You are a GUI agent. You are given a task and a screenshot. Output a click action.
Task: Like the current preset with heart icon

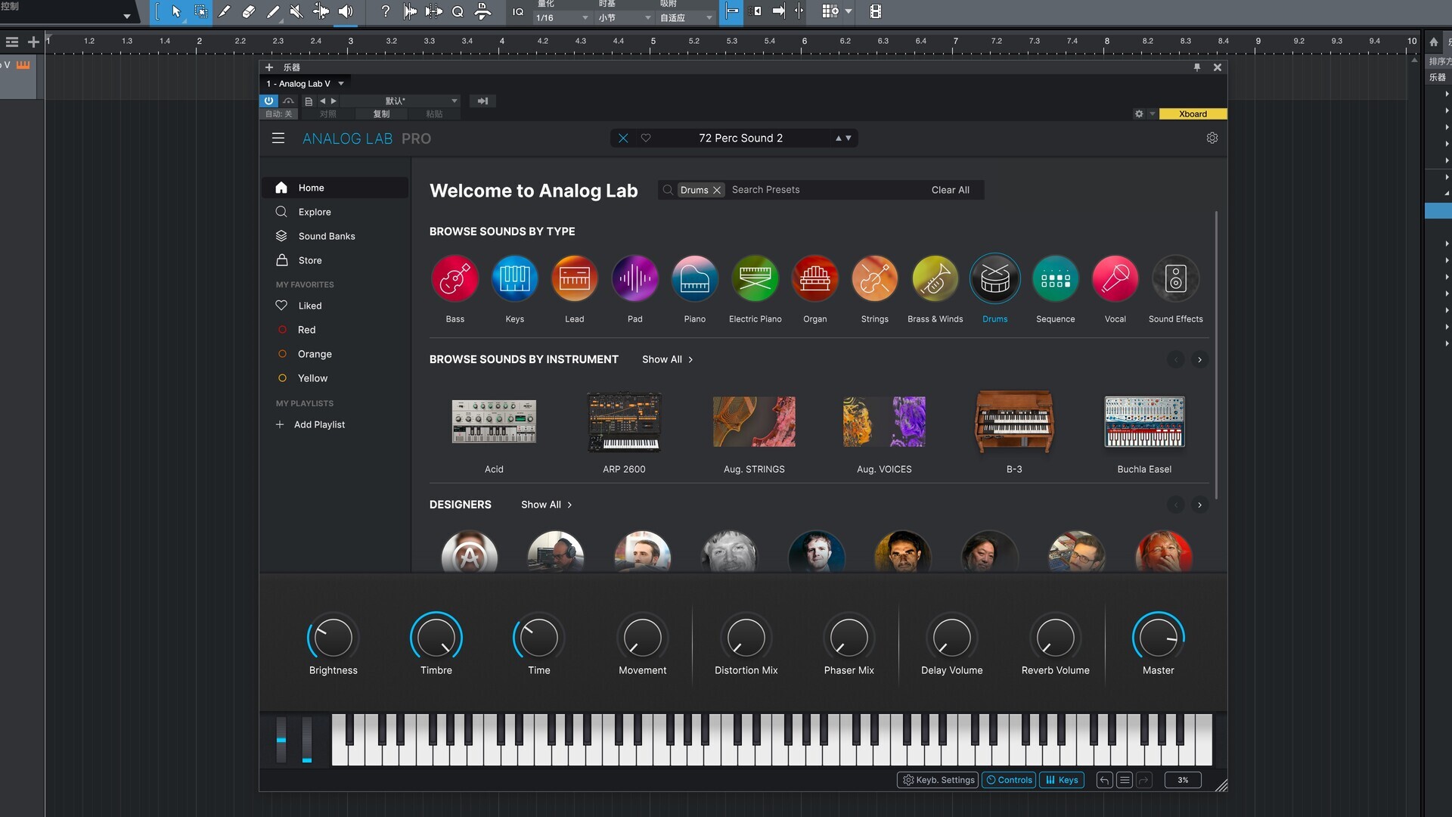click(x=646, y=138)
